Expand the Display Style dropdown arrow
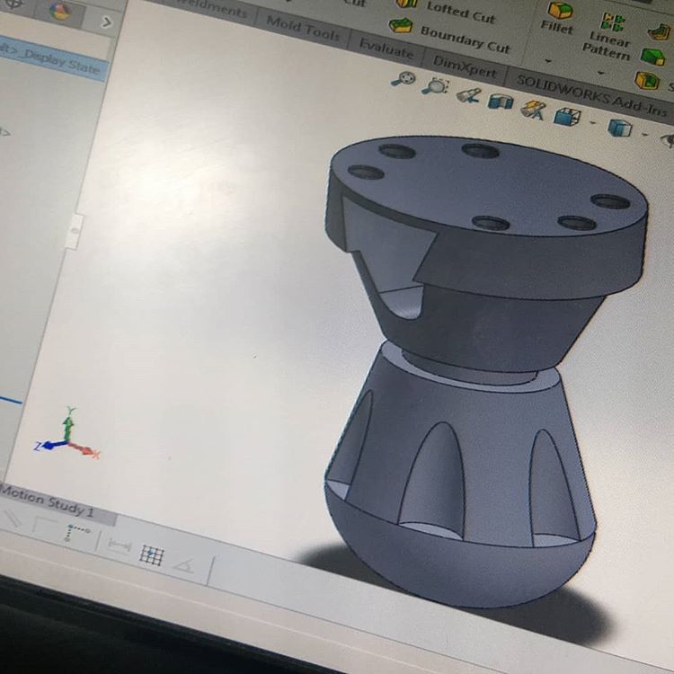The width and height of the screenshot is (674, 674). click(x=644, y=135)
